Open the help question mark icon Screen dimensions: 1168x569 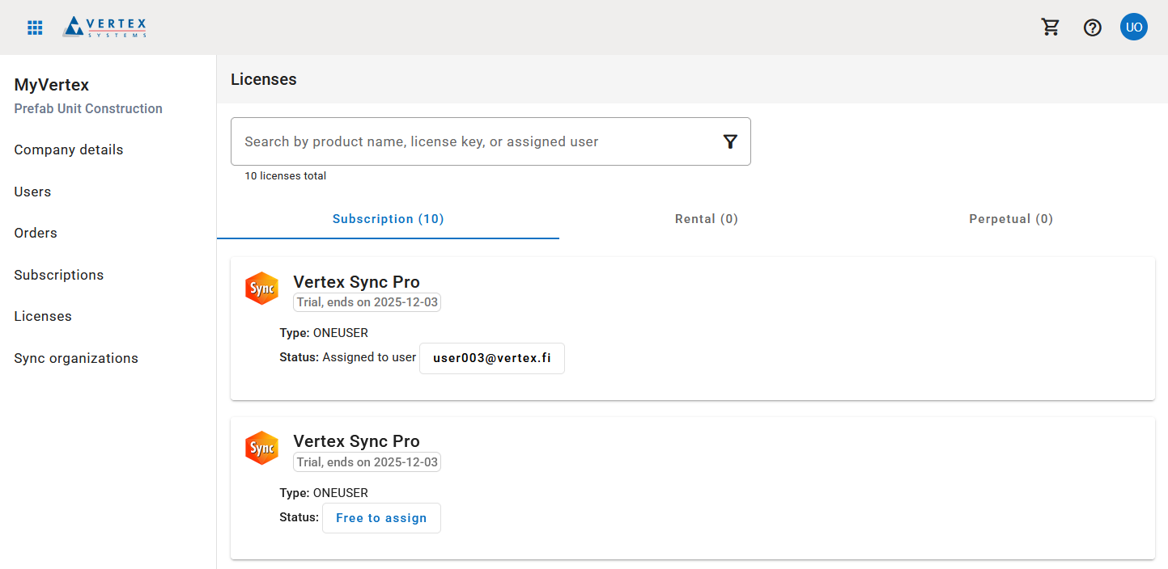1093,27
